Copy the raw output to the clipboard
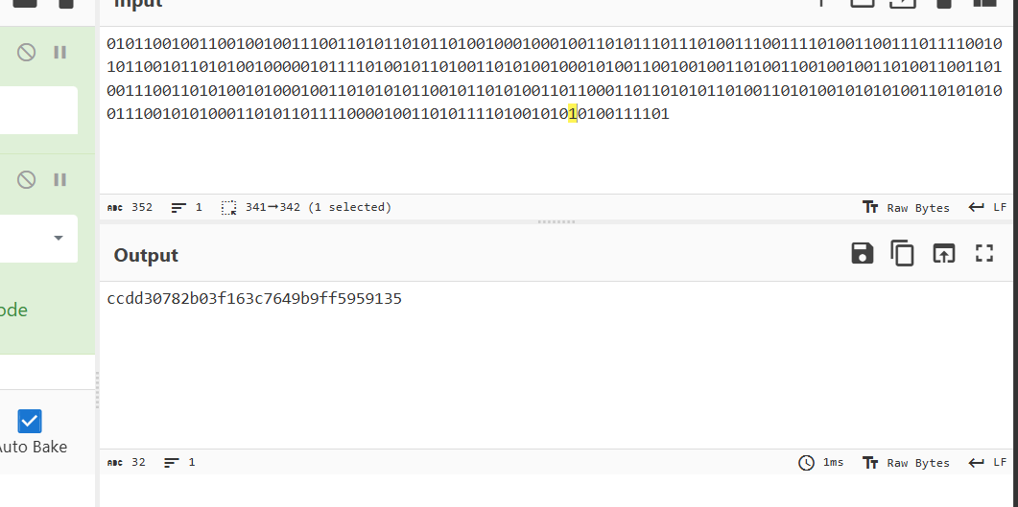 903,253
